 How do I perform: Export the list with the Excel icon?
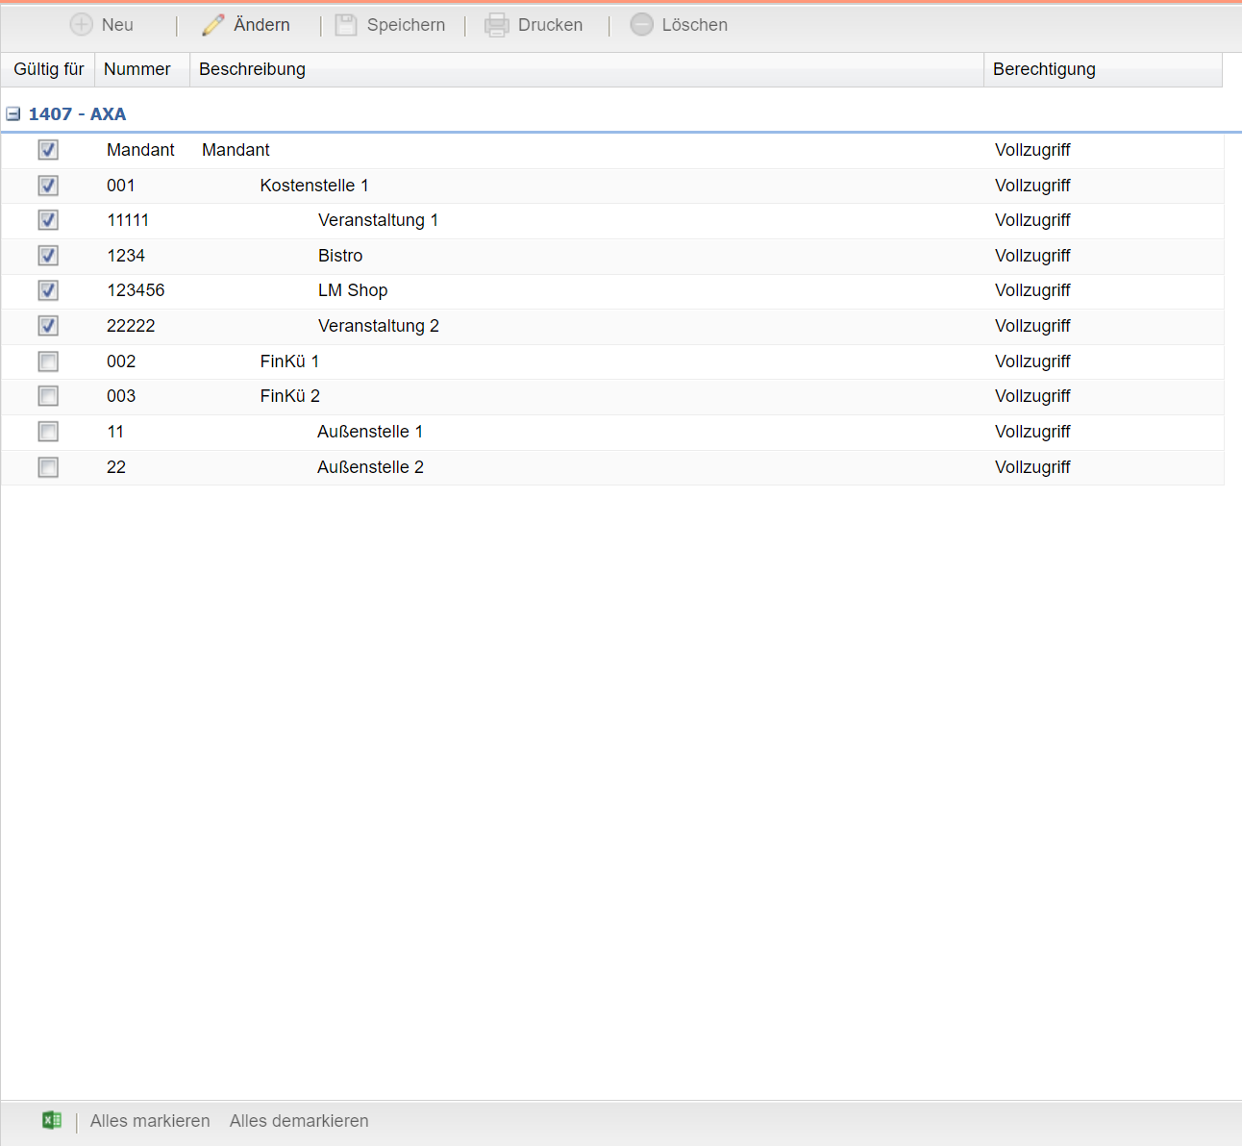click(x=52, y=1120)
